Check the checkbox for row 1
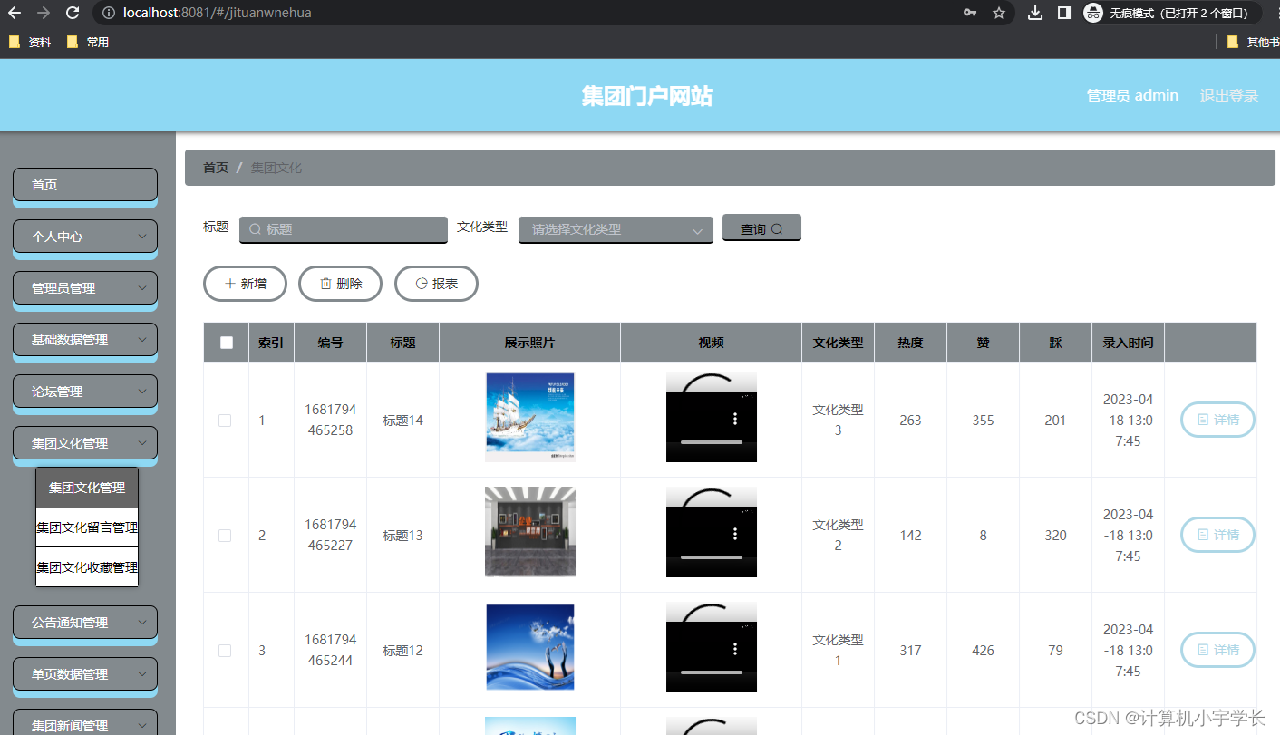The height and width of the screenshot is (735, 1280). click(225, 421)
